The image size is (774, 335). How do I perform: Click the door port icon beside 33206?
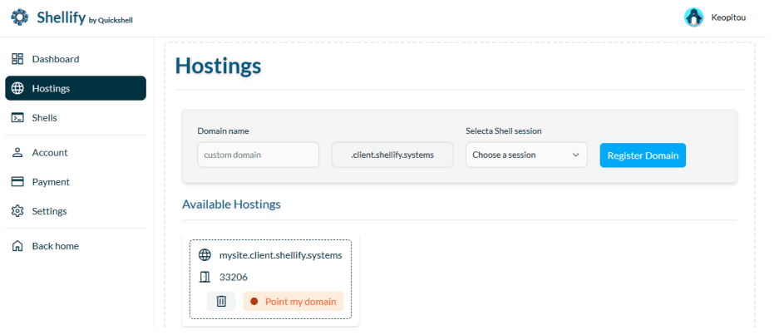pos(205,278)
